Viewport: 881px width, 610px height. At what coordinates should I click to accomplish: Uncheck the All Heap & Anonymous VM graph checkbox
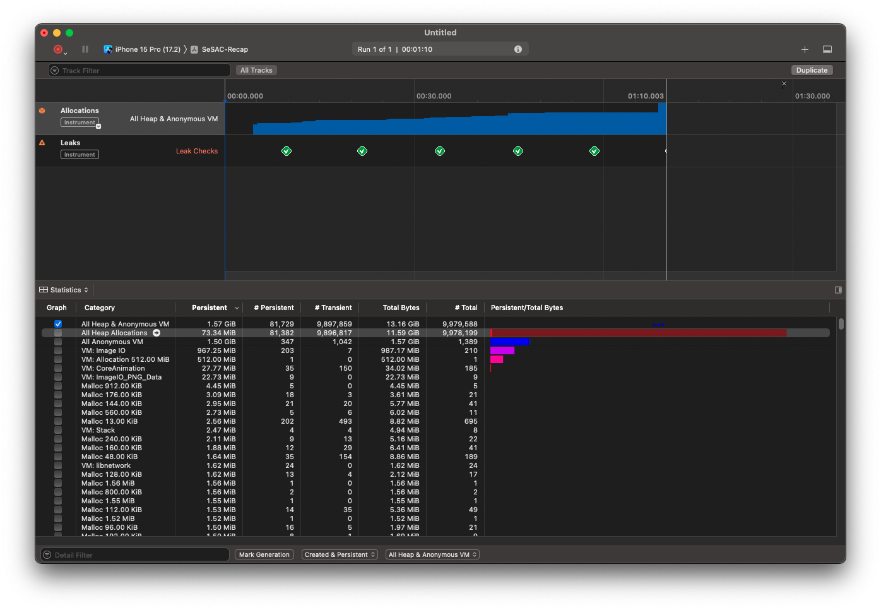pos(58,324)
